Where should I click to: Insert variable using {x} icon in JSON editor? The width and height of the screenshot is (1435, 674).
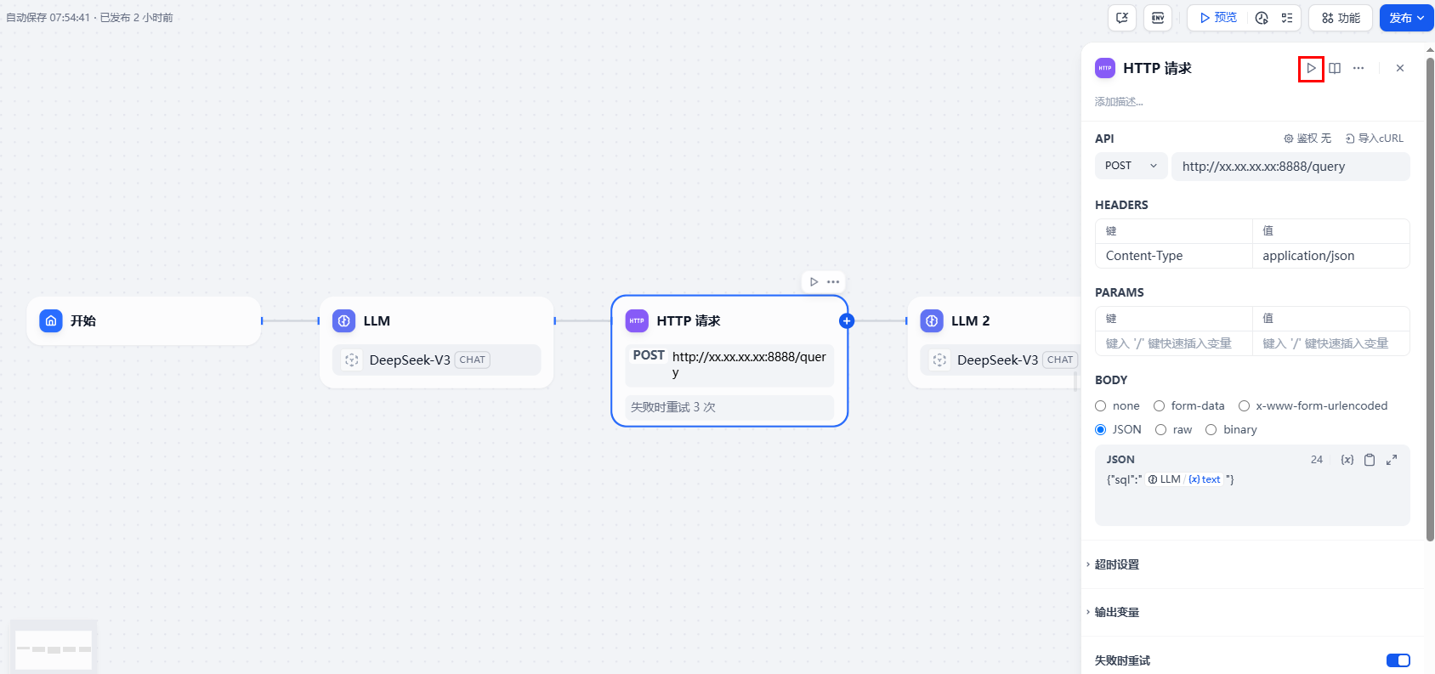click(1347, 460)
